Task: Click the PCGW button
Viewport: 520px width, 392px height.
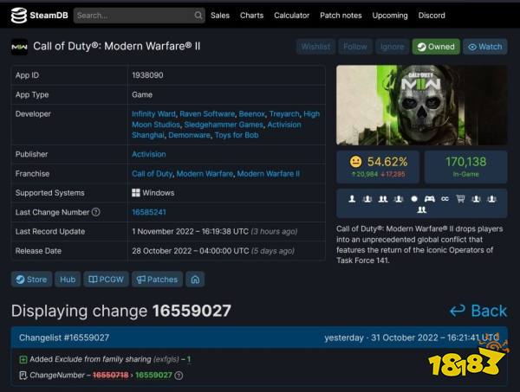Action: click(x=106, y=280)
